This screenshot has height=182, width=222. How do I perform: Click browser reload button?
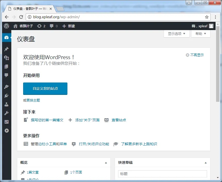[21, 17]
